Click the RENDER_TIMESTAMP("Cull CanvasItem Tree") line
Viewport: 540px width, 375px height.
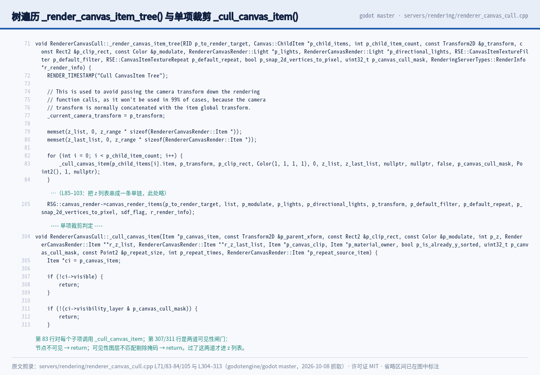coord(108,76)
